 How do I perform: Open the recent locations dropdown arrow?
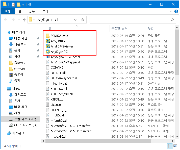tap(19, 20)
